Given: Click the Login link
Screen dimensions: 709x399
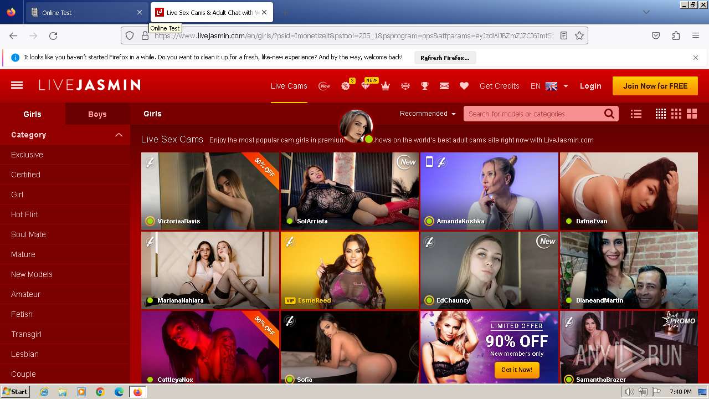Looking at the screenshot, I should coord(590,86).
